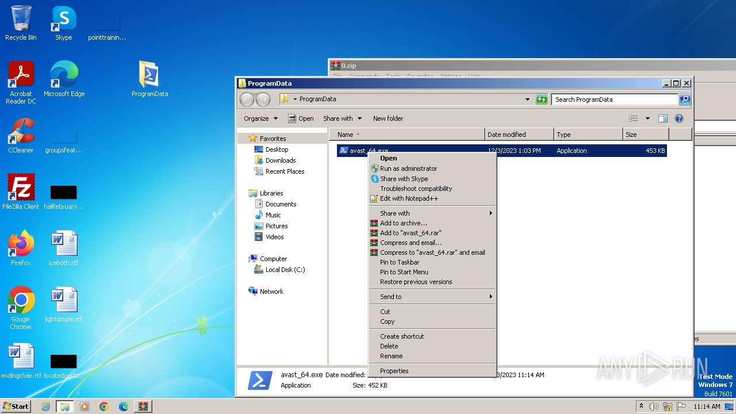Click the green Refresh button beside address bar

coord(542,99)
